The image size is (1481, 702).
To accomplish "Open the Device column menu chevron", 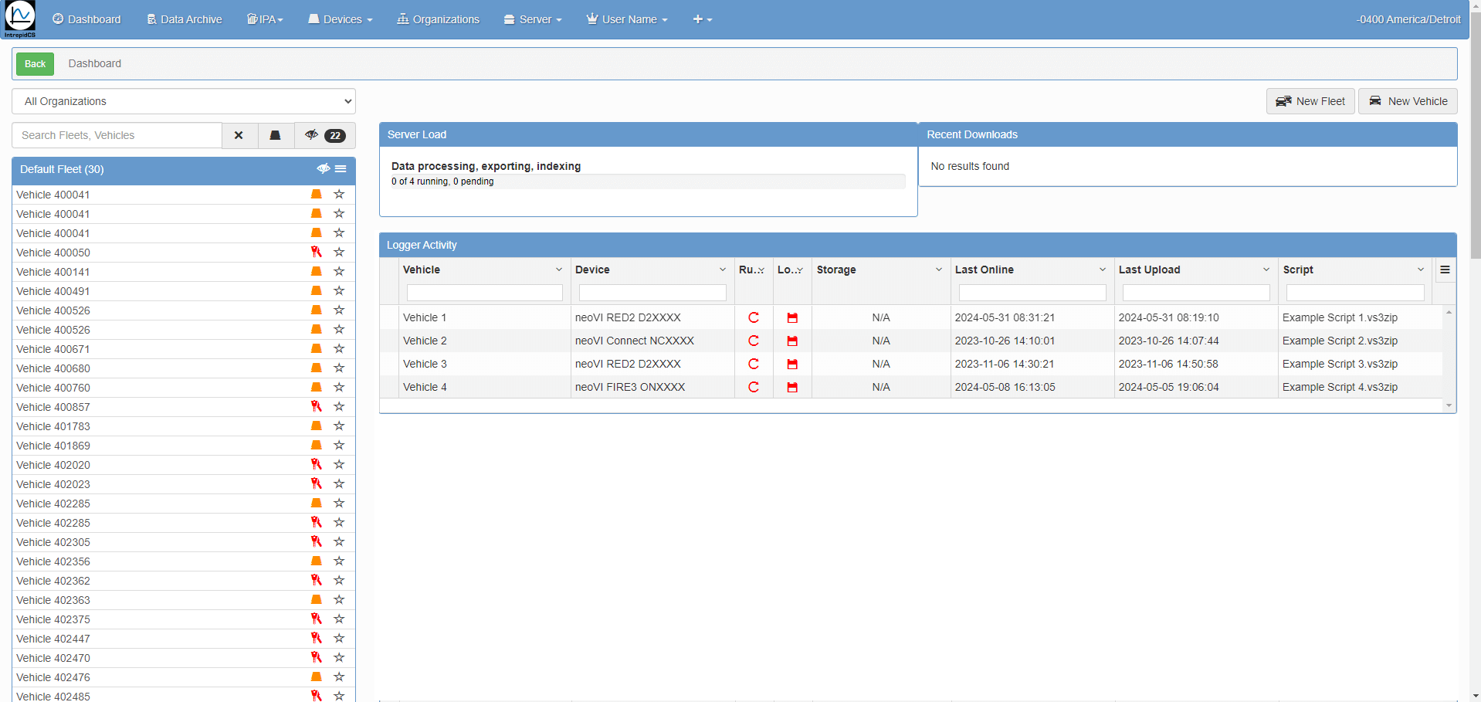I will click(723, 270).
